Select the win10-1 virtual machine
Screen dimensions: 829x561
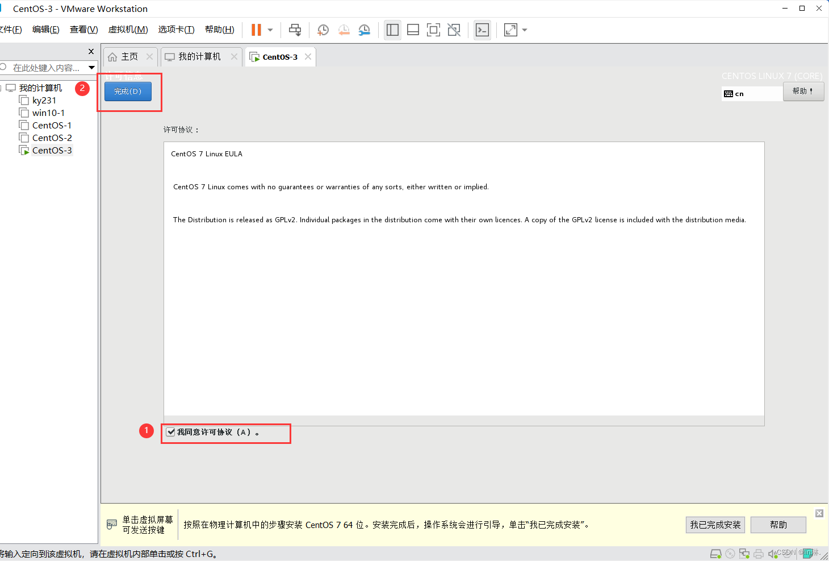point(48,113)
